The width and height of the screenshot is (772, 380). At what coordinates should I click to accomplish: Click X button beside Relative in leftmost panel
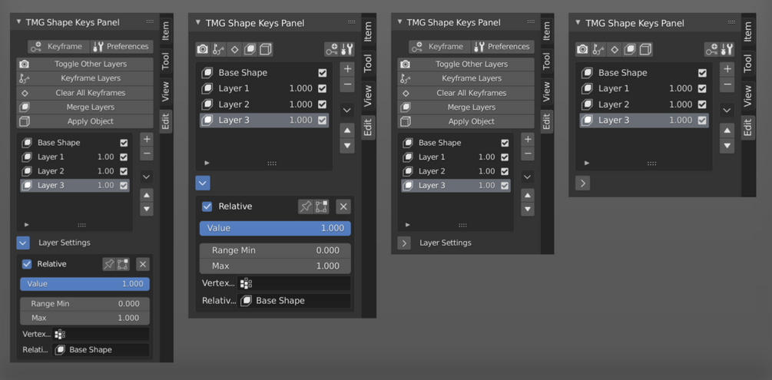point(143,264)
